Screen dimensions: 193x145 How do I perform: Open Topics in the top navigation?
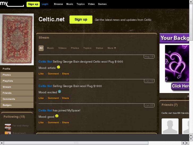point(80,4)
